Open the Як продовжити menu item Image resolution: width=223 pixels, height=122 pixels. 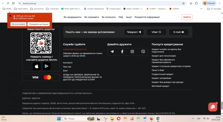(x=72, y=17)
